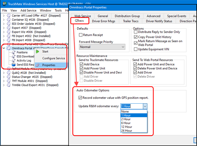Select 6 Hour in odometer interval list
The height and width of the screenshot is (146, 197).
134,123
